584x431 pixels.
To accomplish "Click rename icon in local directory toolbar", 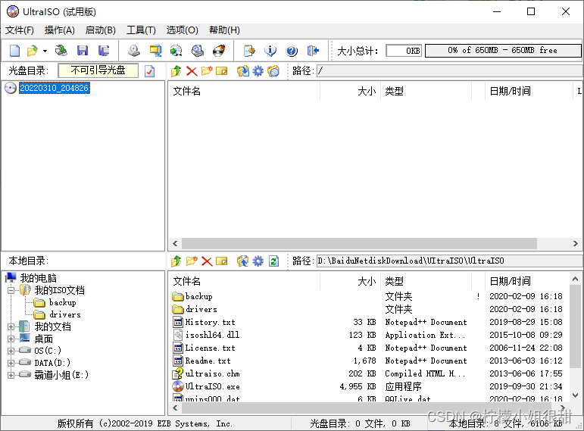I will [x=222, y=261].
